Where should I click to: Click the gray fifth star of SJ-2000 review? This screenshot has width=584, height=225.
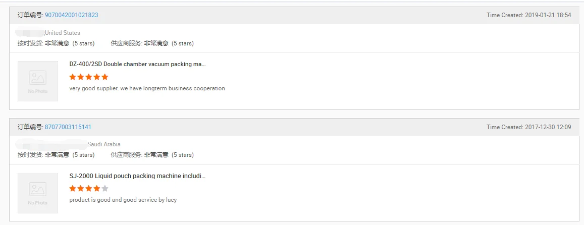tap(105, 189)
